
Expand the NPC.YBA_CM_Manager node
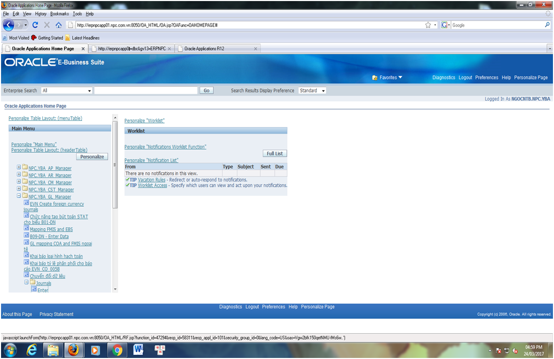(19, 181)
